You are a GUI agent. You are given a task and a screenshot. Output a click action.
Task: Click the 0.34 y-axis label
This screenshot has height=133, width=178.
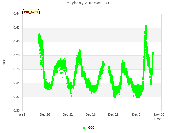click(16, 83)
